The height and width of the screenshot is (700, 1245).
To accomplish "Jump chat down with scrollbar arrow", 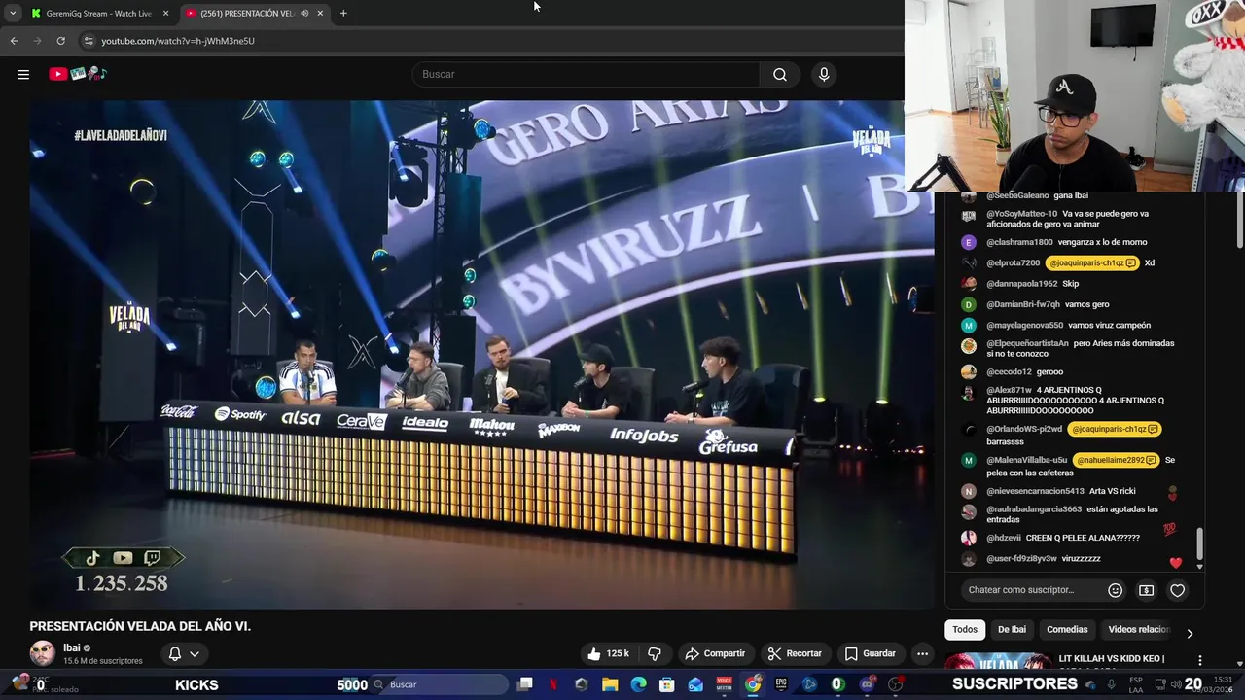I will tap(1199, 566).
